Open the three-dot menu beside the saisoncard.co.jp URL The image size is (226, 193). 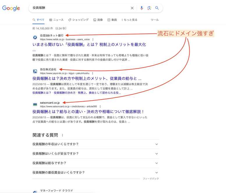pos(100,107)
